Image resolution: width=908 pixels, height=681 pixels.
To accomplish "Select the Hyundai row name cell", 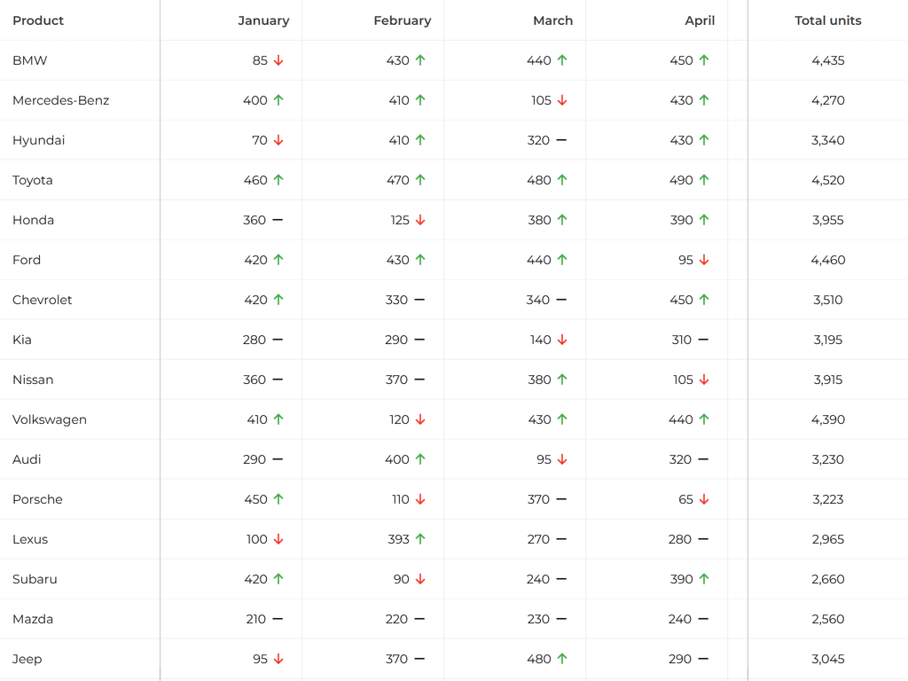I will coord(39,140).
